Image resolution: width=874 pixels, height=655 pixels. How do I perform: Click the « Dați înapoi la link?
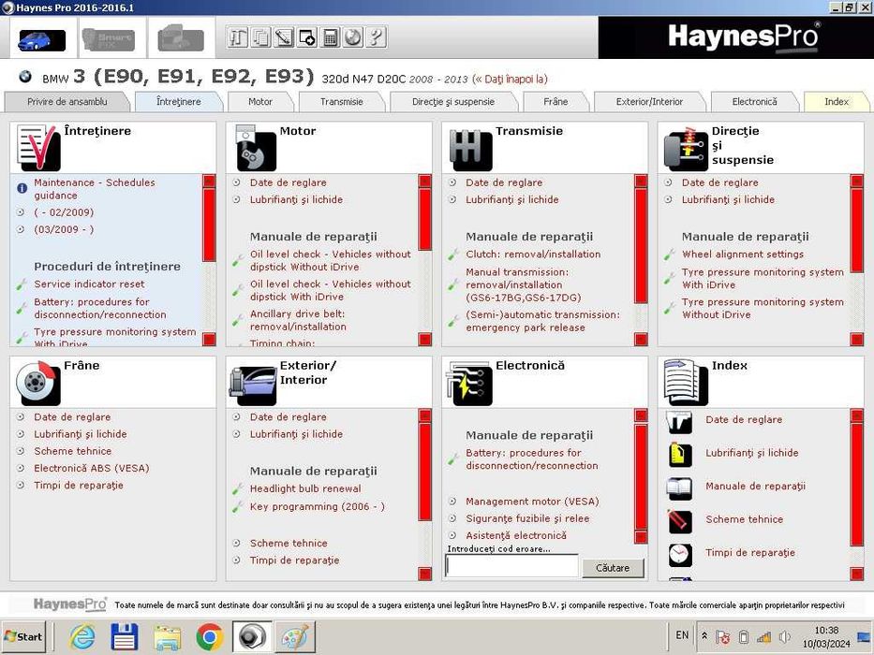(x=510, y=80)
